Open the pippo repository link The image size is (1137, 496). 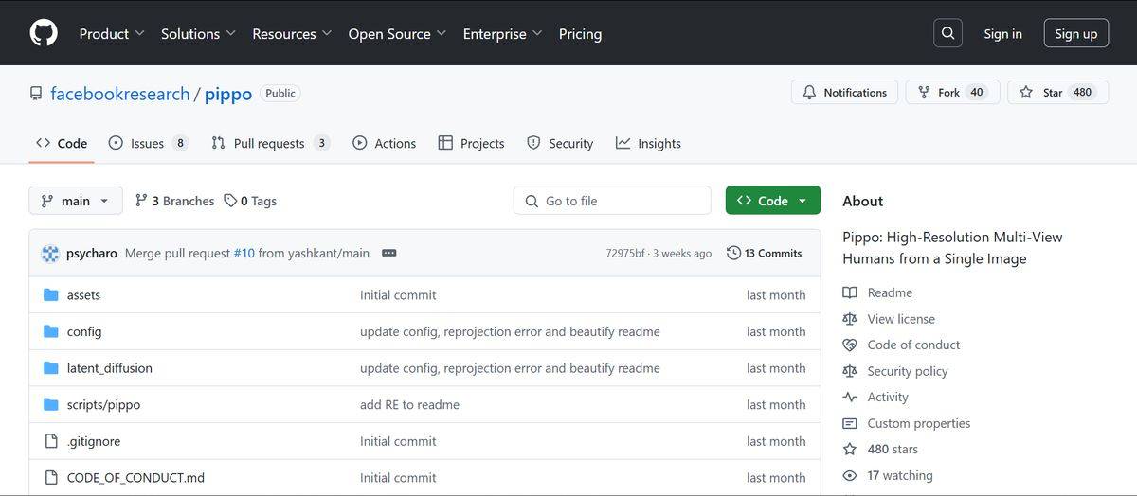click(228, 94)
